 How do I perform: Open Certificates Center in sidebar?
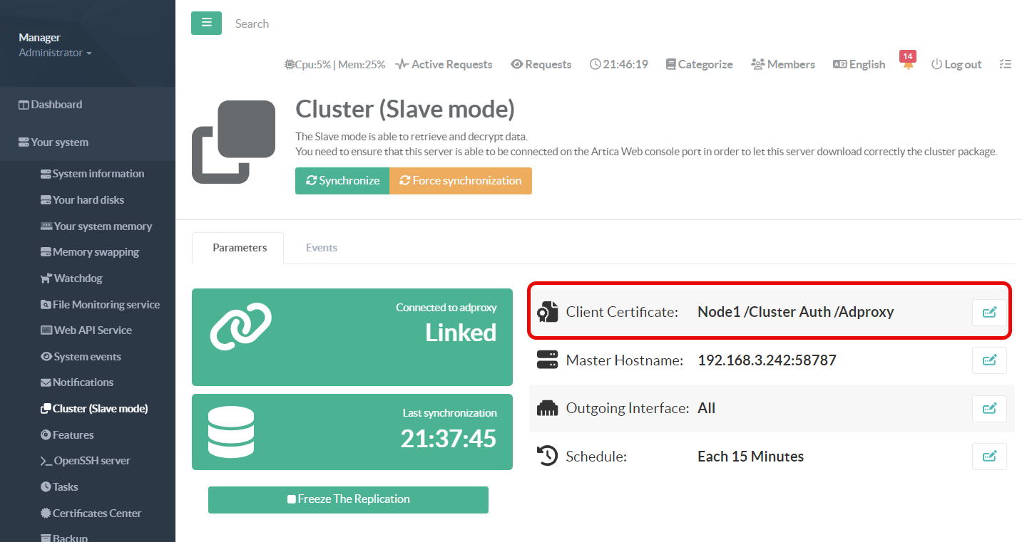(x=96, y=514)
